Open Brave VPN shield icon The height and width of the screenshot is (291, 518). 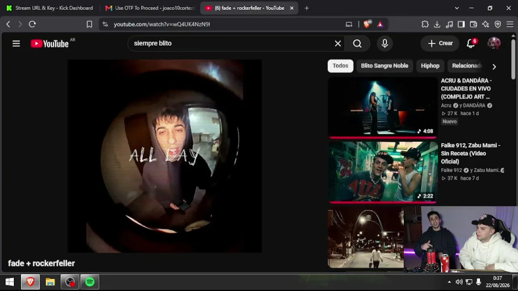point(498,24)
